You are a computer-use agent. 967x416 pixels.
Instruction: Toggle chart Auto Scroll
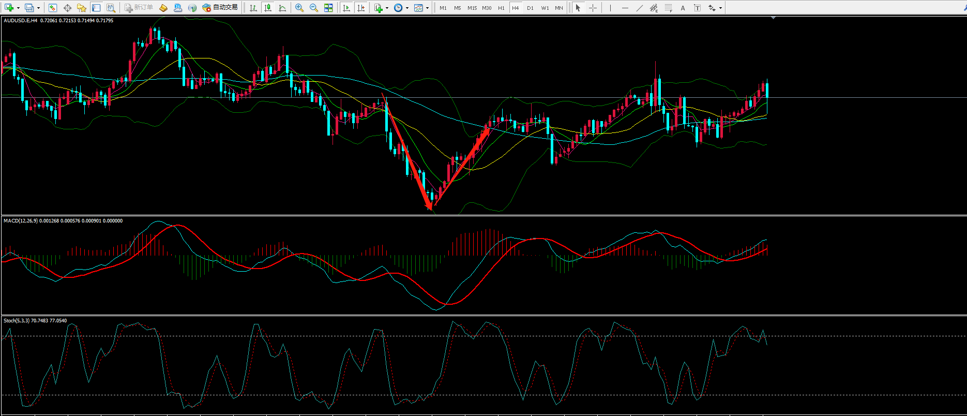pyautogui.click(x=346, y=8)
